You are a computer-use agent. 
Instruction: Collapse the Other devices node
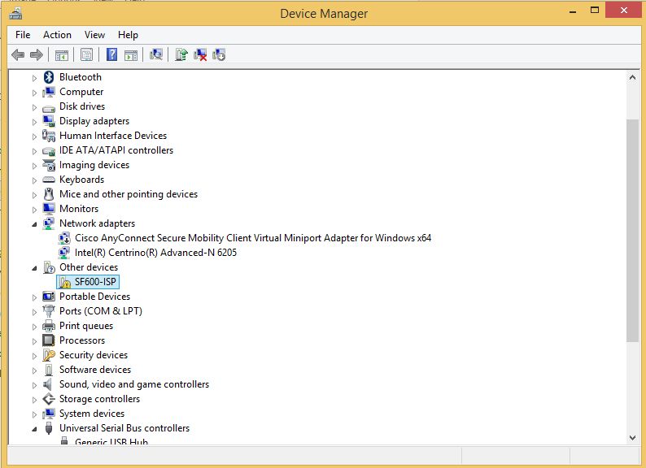pos(34,267)
